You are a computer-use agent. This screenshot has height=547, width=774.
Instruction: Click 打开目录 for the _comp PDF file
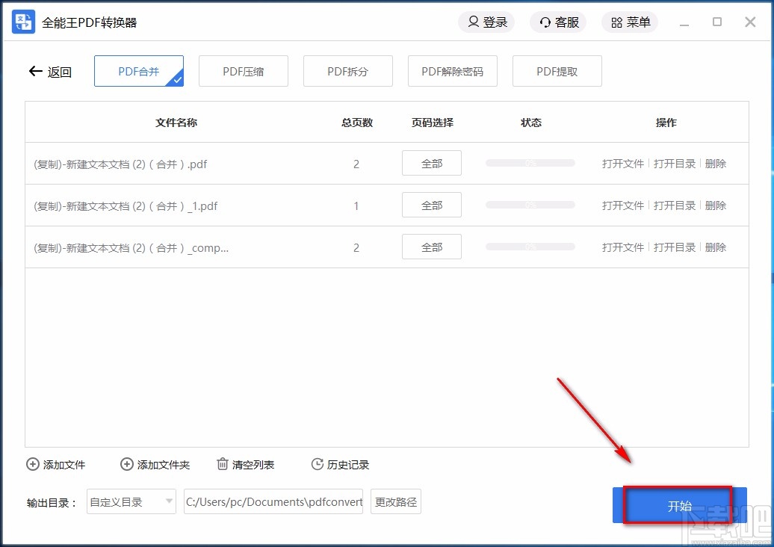pos(674,247)
